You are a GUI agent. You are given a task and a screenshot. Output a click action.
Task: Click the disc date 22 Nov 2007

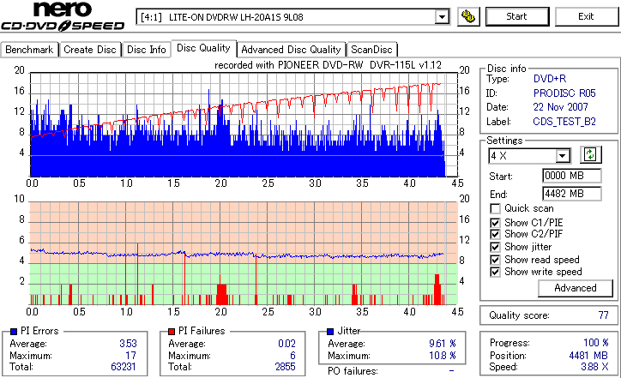(x=560, y=107)
